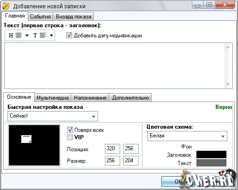Viewport: 238px width, 190px height.
Task: Click the green 'Верно' status text
Action: pos(224,107)
